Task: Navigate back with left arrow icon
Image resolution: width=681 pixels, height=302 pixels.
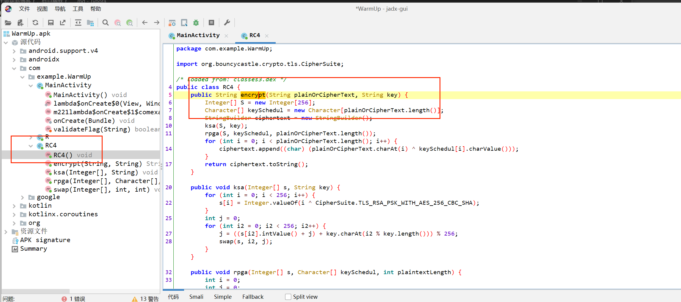Action: 145,23
